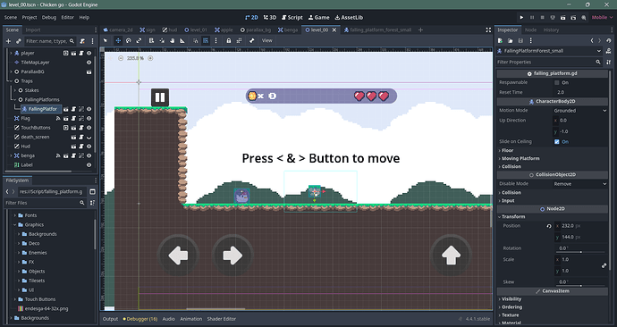Screen dimensions: 617x327
Task: Switch to the Script workspace
Action: (x=292, y=17)
